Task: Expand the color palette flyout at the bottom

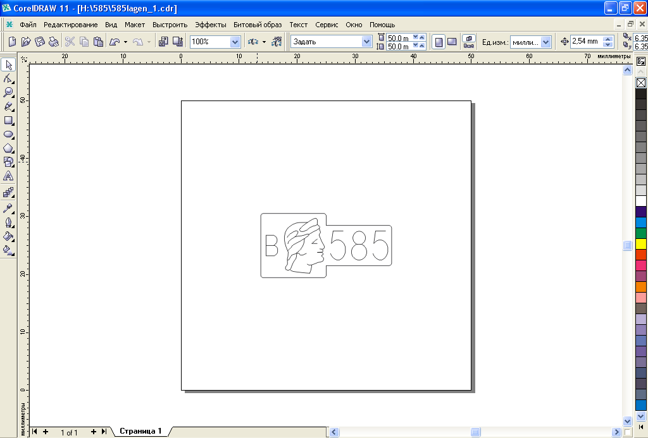Action: click(641, 427)
